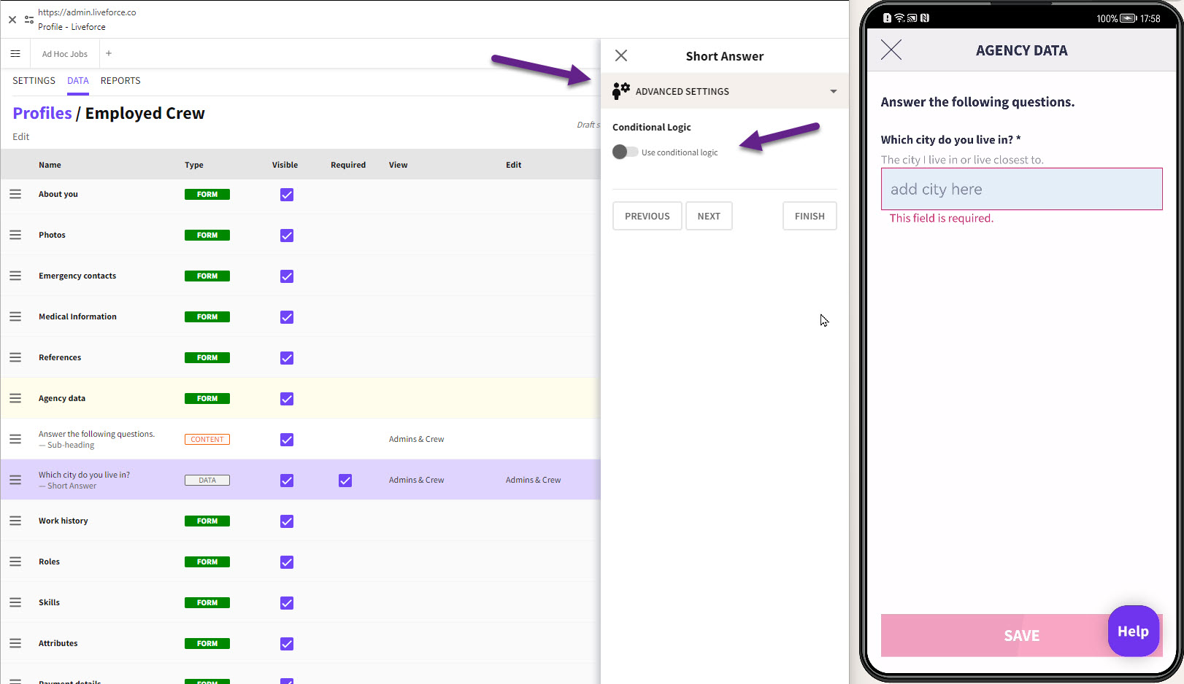Uncheck Visible checkbox for Photos row
The image size is (1184, 684).
click(x=287, y=236)
